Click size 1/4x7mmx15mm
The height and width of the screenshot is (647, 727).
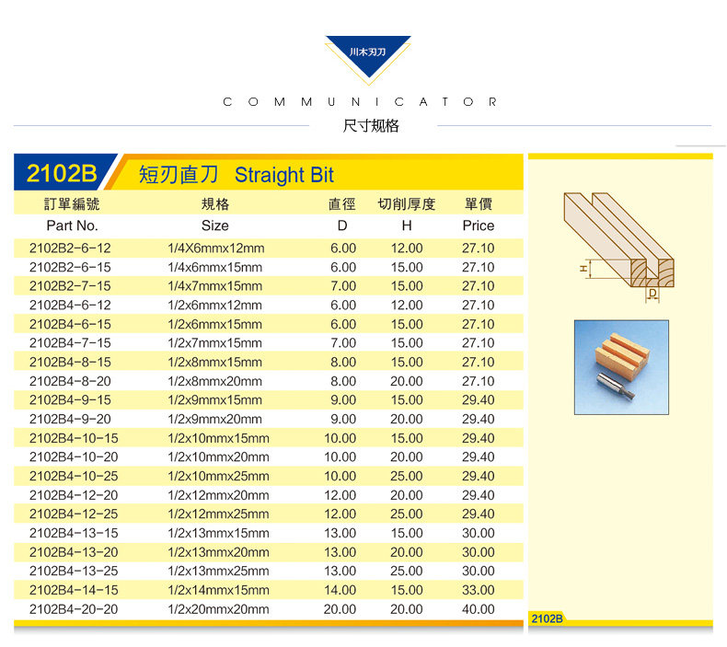pos(215,286)
